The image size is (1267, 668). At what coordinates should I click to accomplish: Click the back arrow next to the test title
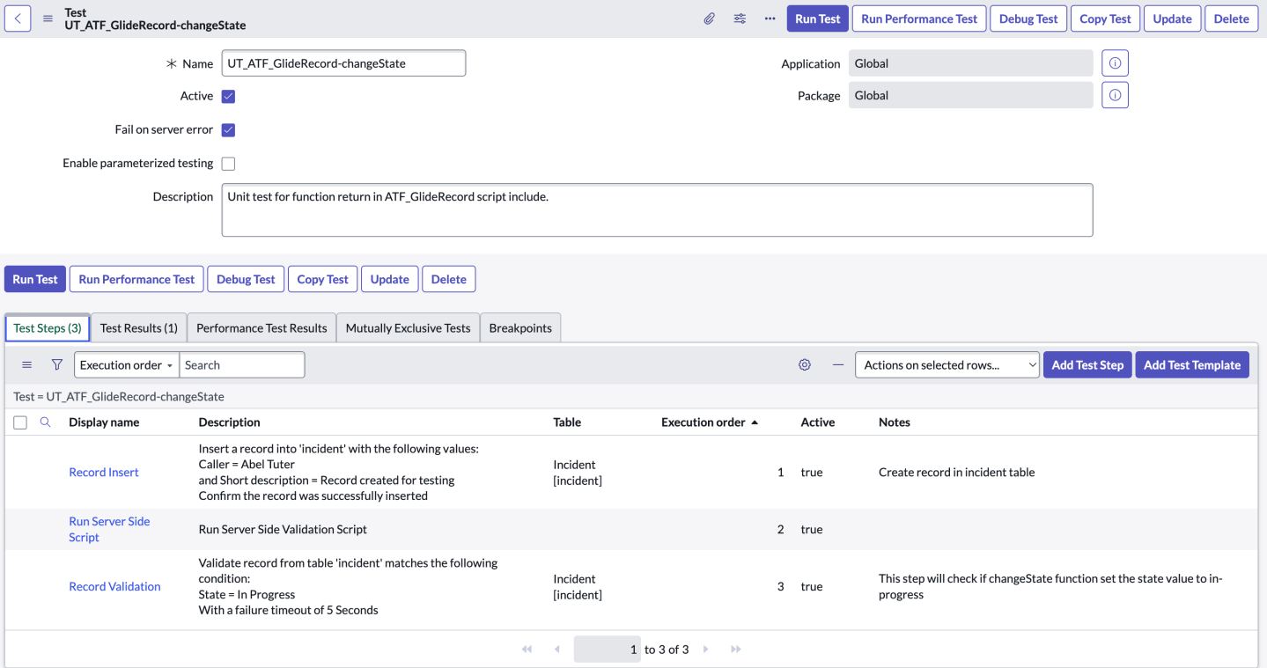[x=18, y=18]
